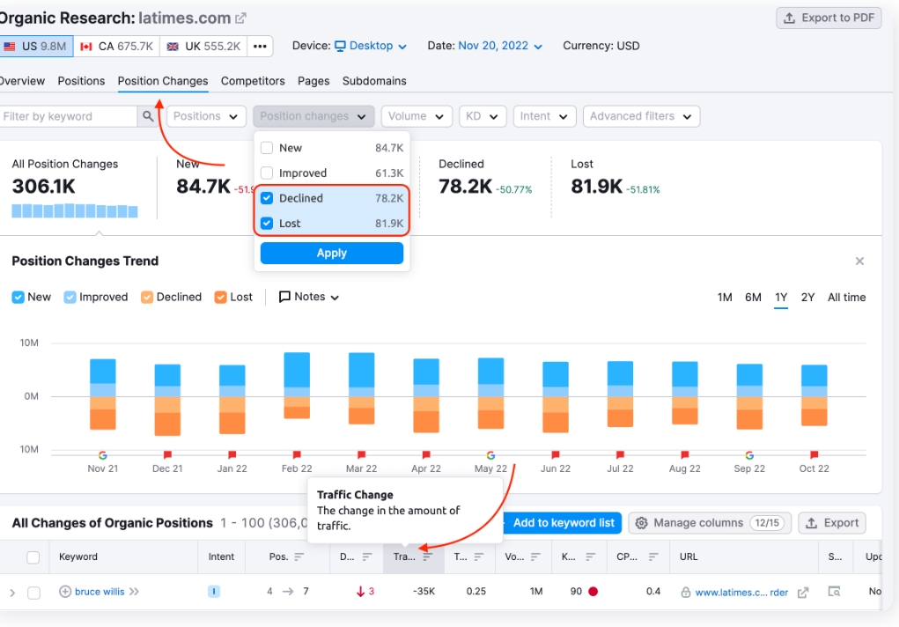
Task: Click the Export to PDF button
Action: coord(828,18)
